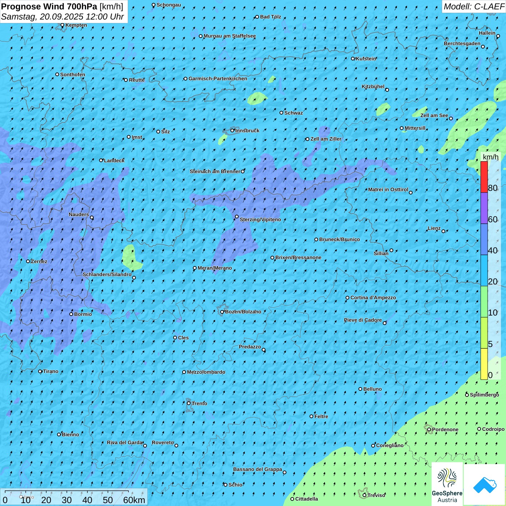Image resolution: width=506 pixels, height=506 pixels.
Task: Click the Tirano town label
Action: click(x=51, y=371)
